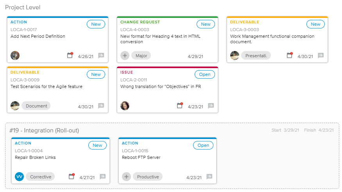Image resolution: width=342 pixels, height=192 pixels.
Task: Open comments icon on Reboot FTP Server card
Action: [209, 177]
